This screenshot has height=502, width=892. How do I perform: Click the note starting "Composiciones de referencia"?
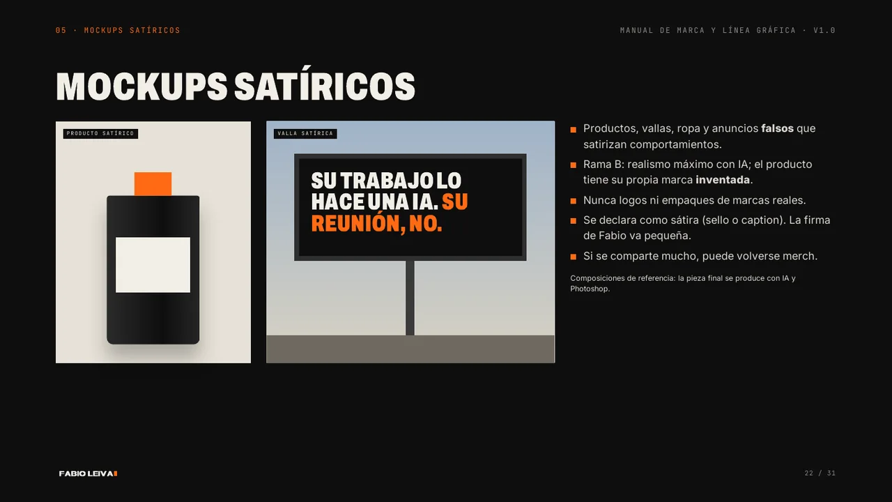(x=683, y=283)
